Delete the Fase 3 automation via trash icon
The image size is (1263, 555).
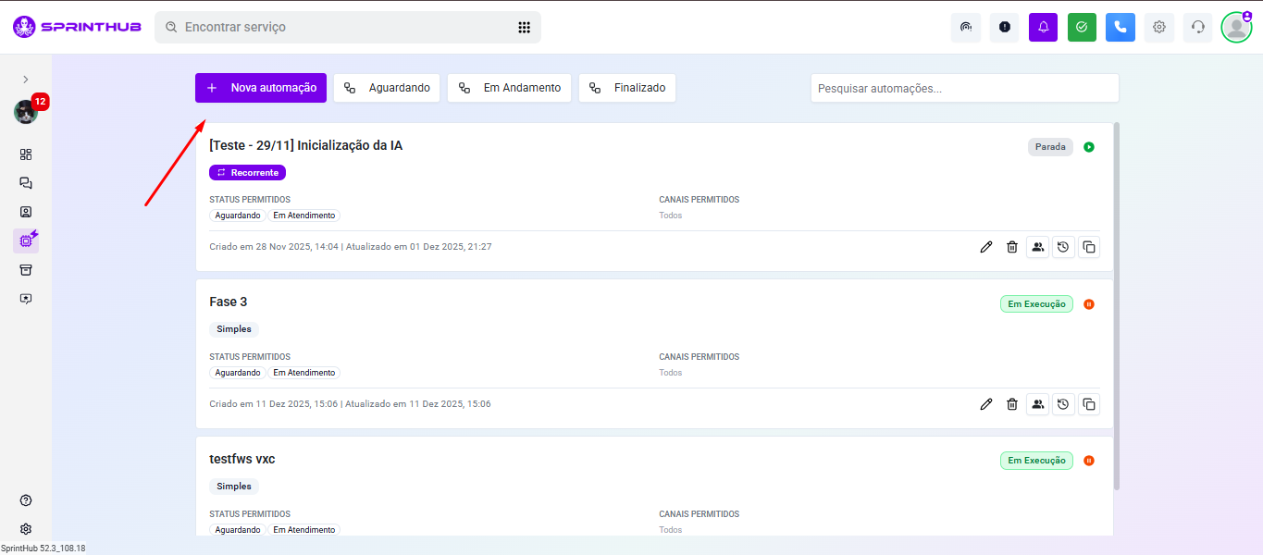coord(1012,404)
